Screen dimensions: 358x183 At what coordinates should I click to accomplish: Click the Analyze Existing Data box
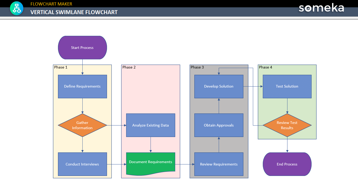pyautogui.click(x=151, y=125)
